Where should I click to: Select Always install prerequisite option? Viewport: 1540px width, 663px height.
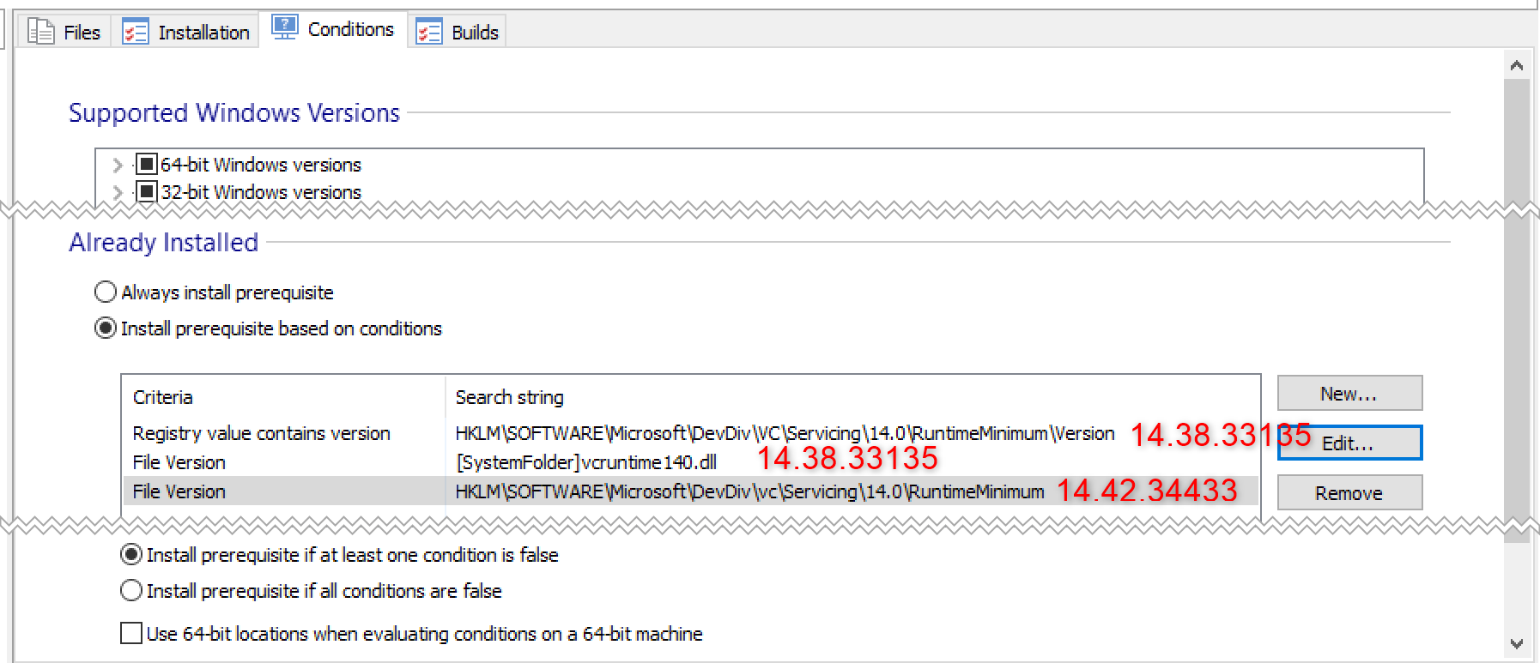(106, 292)
